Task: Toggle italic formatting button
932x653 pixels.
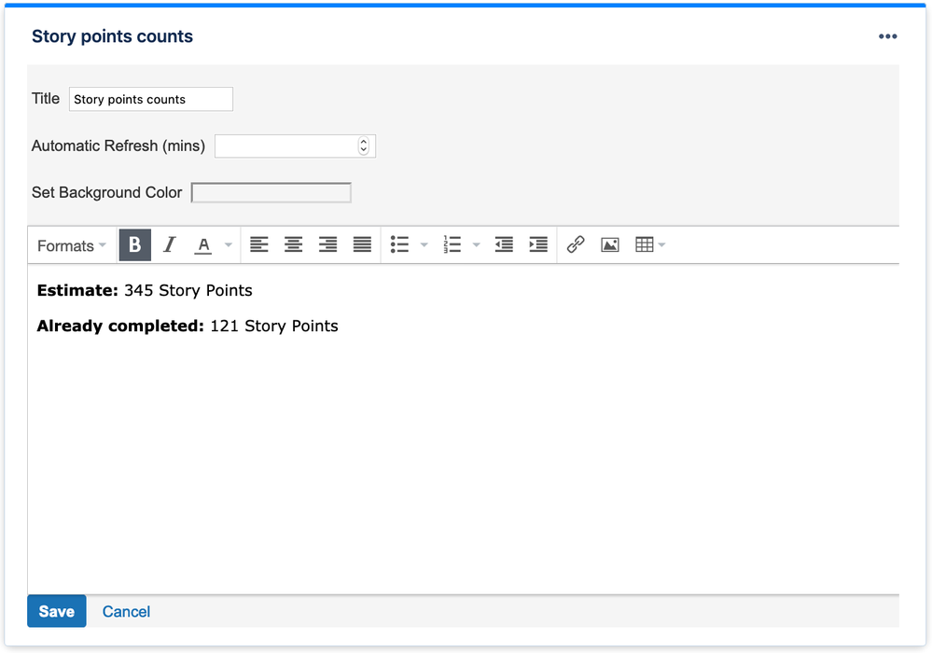Action: pos(170,244)
